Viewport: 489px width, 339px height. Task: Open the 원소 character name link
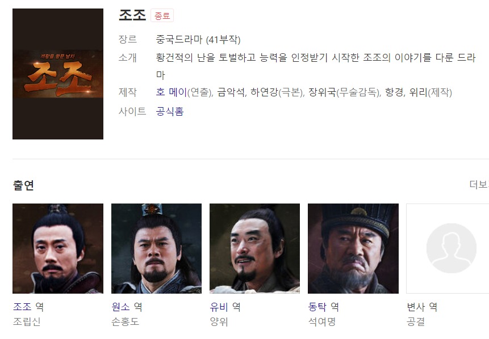pos(121,307)
